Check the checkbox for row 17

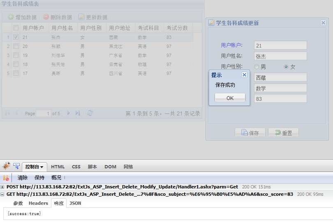tap(16, 73)
